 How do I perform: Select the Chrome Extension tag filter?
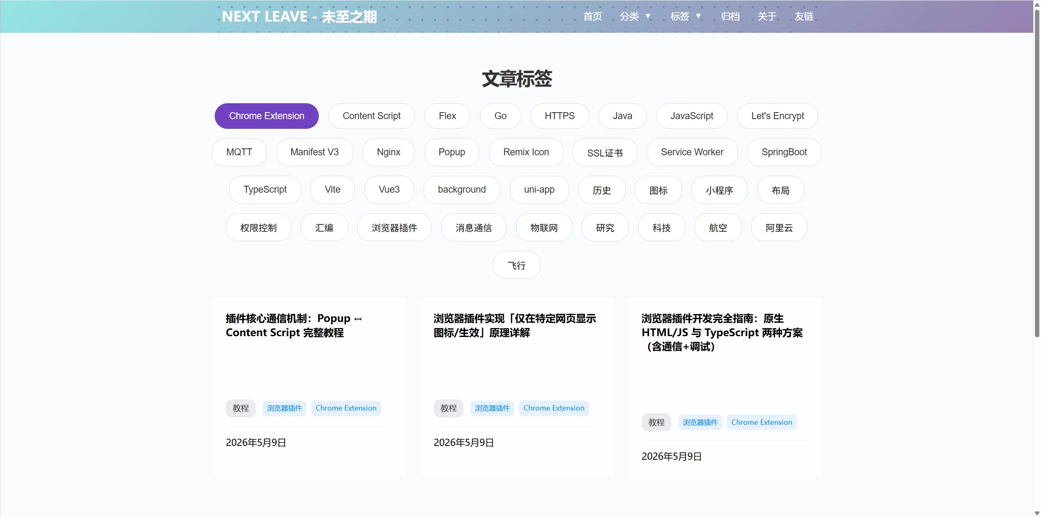(x=267, y=116)
